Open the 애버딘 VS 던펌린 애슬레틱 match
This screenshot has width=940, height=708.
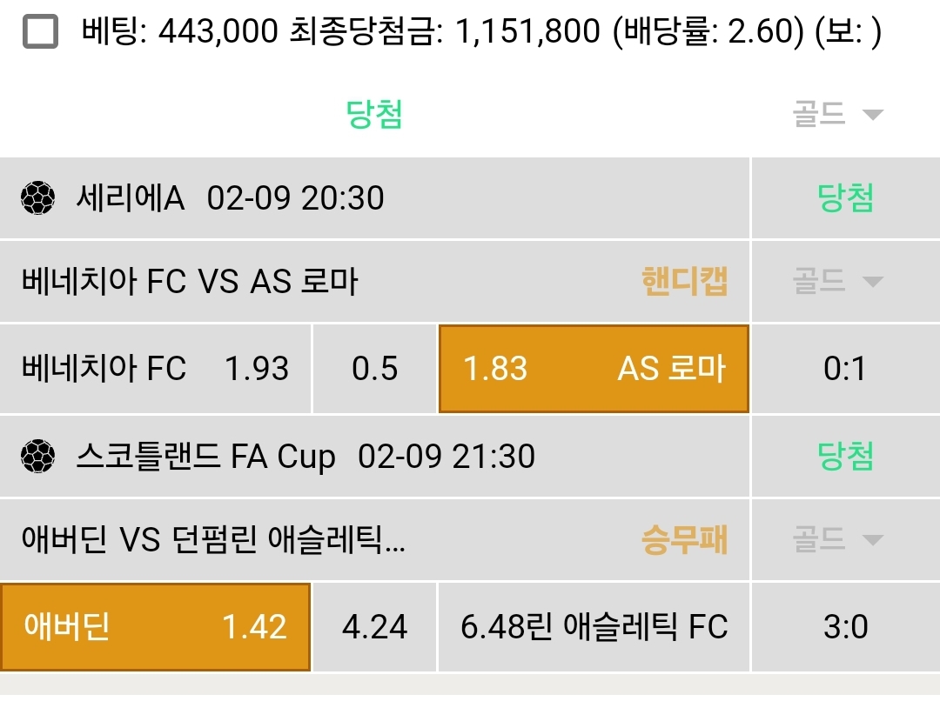213,541
